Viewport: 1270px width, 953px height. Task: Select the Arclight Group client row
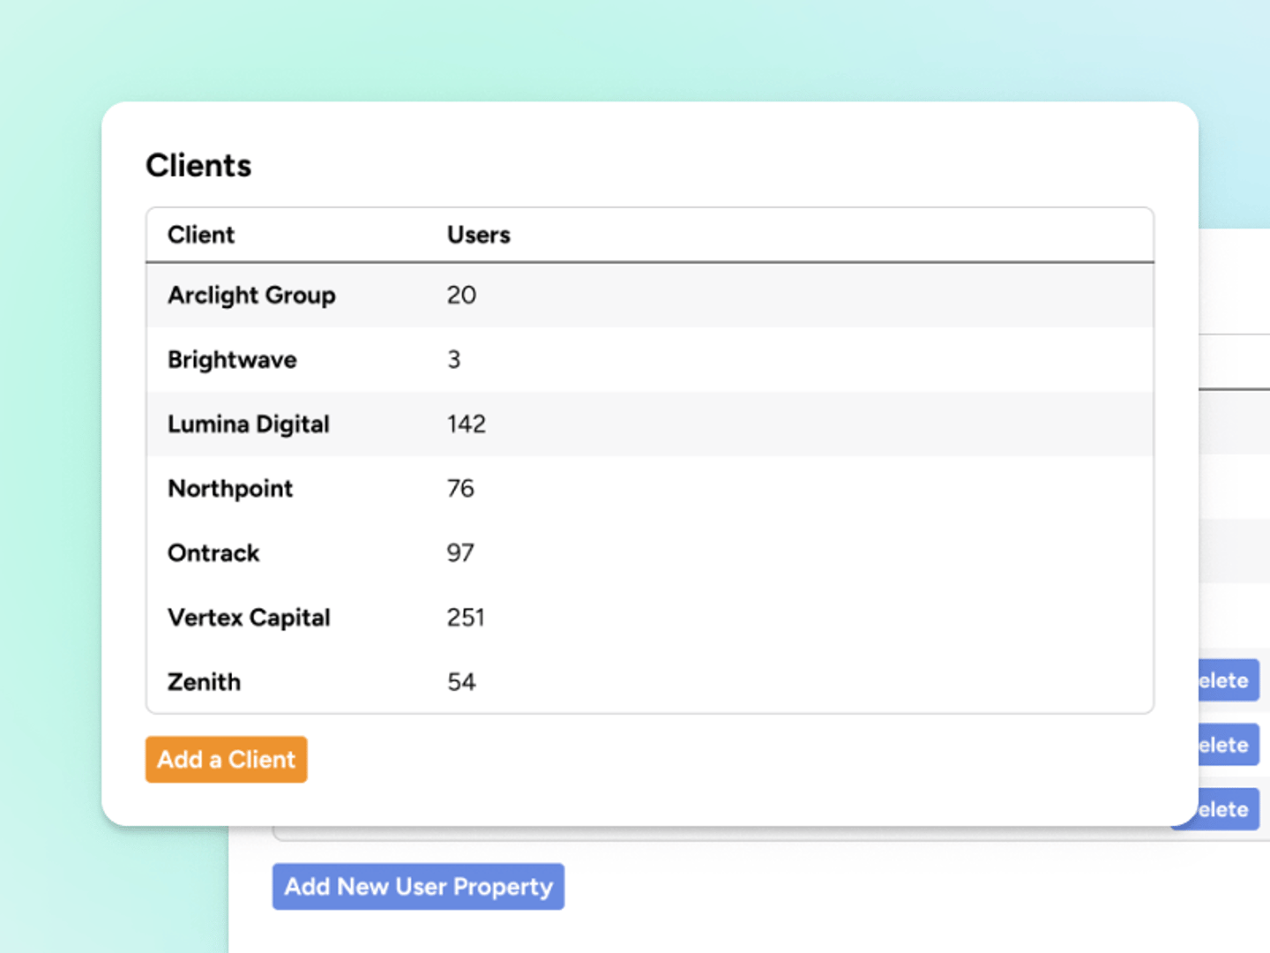[251, 296]
